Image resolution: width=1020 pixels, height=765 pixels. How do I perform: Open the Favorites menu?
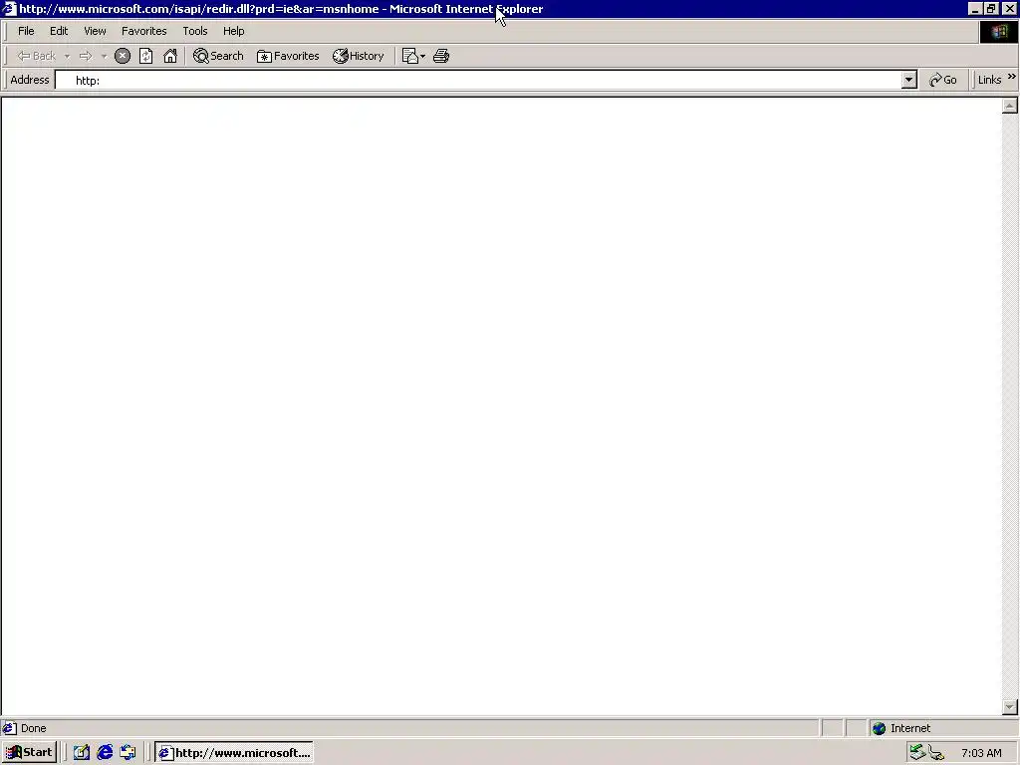pos(143,31)
